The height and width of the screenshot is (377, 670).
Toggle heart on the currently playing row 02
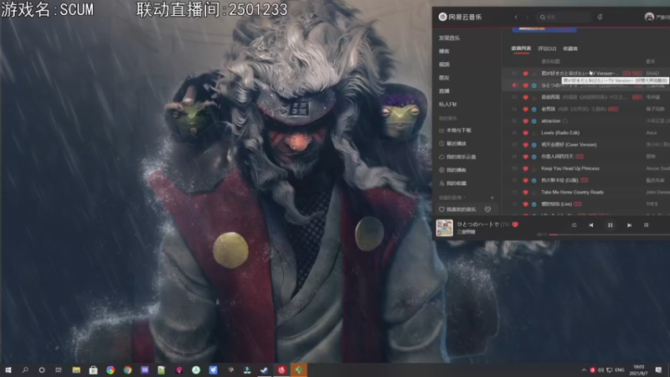526,85
